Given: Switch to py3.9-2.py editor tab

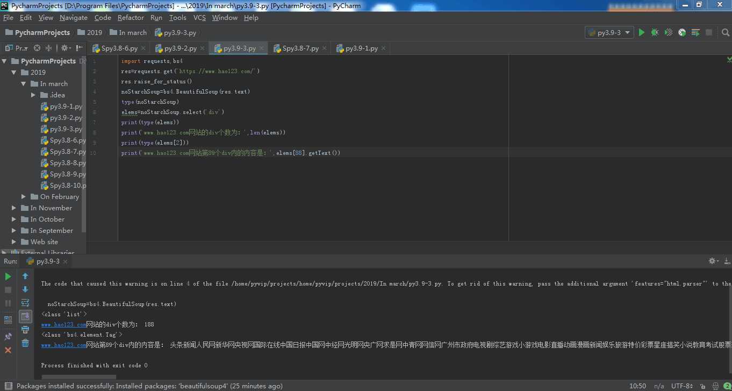Looking at the screenshot, I should (x=180, y=48).
